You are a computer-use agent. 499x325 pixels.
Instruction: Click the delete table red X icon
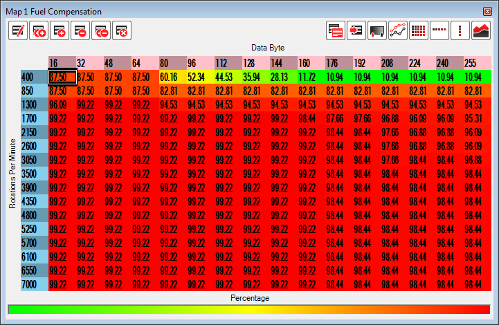(x=122, y=30)
